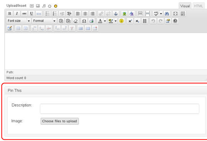207x141 pixels.
Task: Open background color picker arrow
Action: coord(115,21)
